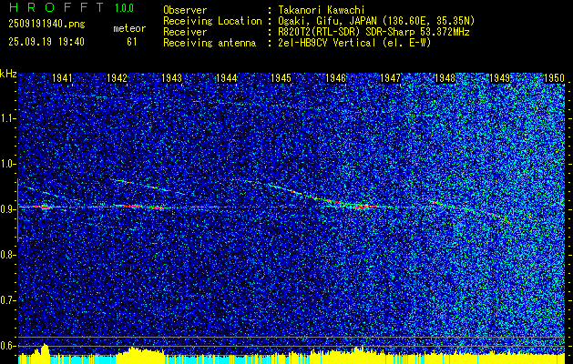The height and width of the screenshot is (364, 573).
Task: Click the meteor label
Action: pyautogui.click(x=129, y=28)
